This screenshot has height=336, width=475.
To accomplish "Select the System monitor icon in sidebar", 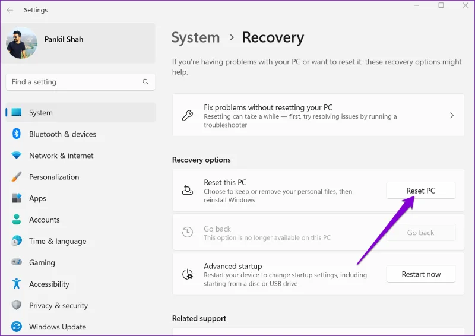I will point(17,112).
